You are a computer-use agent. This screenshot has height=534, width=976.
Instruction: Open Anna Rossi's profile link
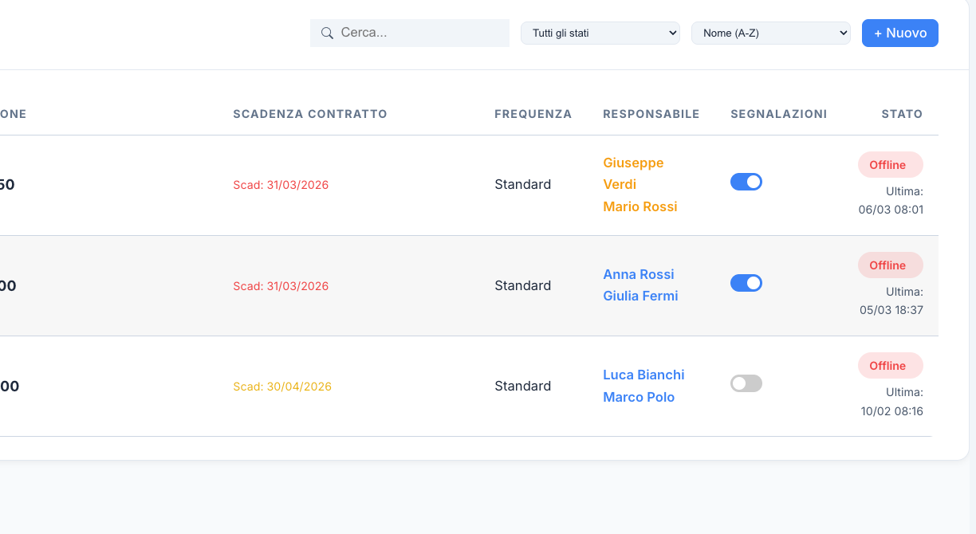tap(638, 274)
